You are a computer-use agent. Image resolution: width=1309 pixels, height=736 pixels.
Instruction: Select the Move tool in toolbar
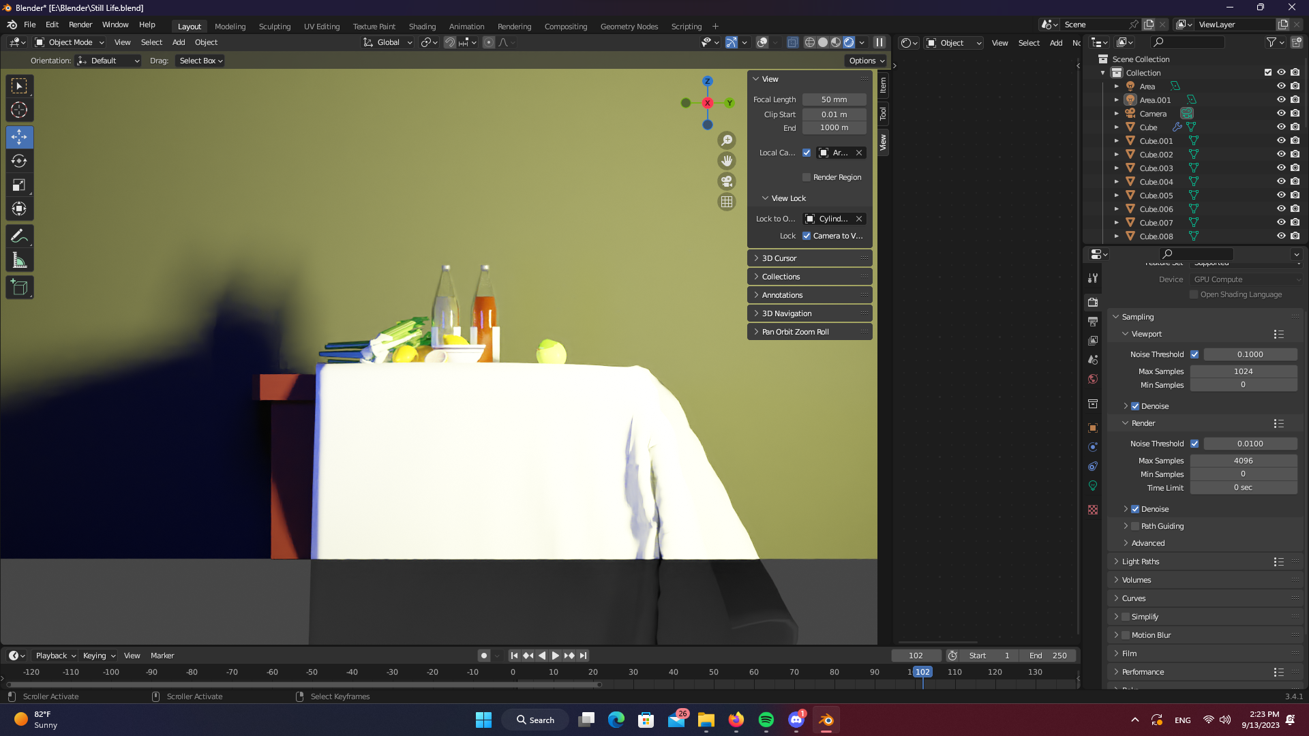[x=19, y=137]
